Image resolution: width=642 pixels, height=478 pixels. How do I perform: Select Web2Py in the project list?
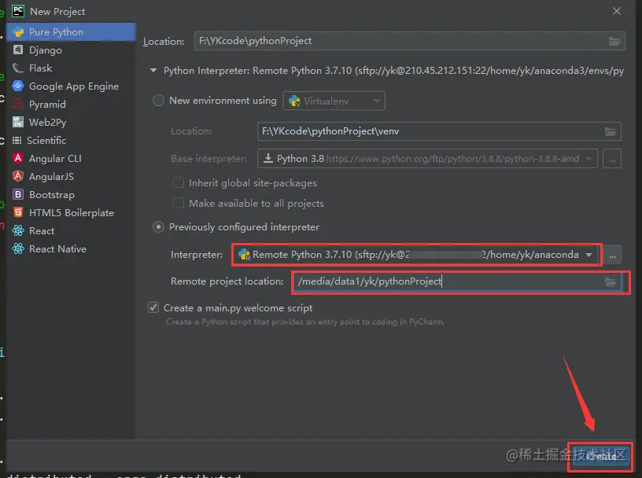pos(71,122)
